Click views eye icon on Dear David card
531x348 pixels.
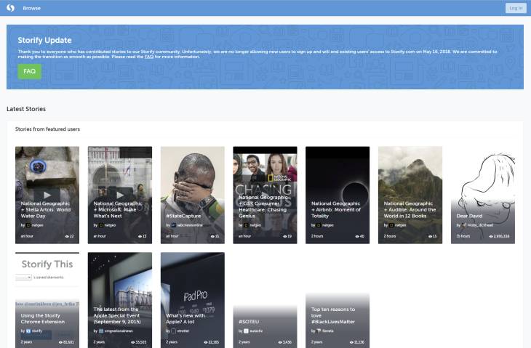491,236
